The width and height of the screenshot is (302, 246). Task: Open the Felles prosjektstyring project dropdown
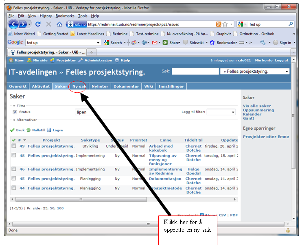(x=255, y=72)
